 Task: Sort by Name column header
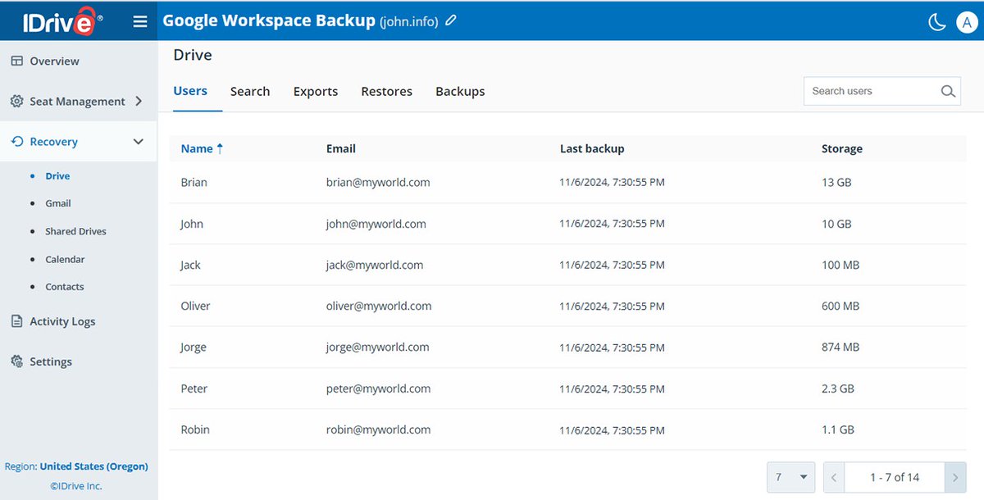197,148
